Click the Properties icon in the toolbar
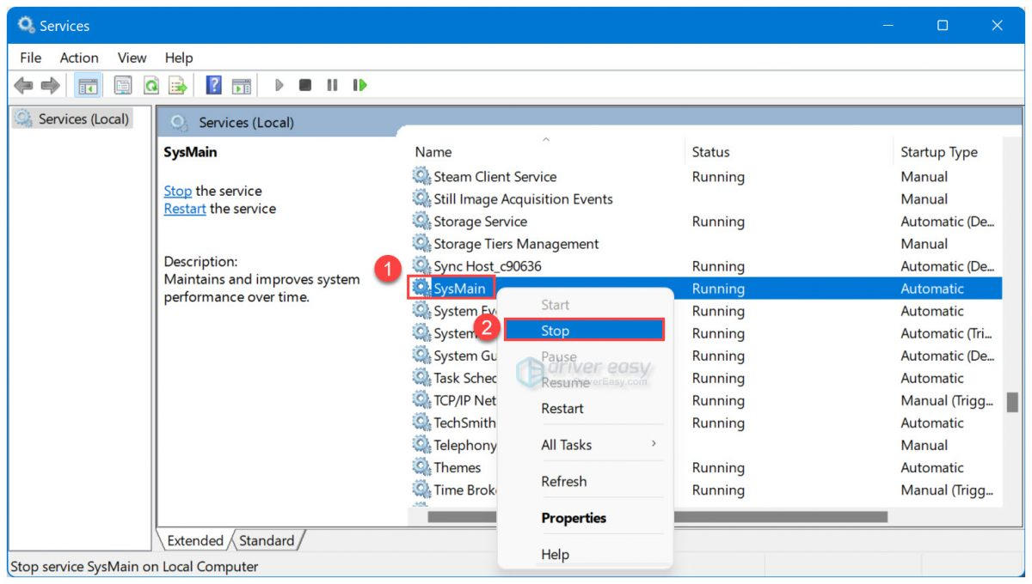1032x584 pixels. click(122, 84)
